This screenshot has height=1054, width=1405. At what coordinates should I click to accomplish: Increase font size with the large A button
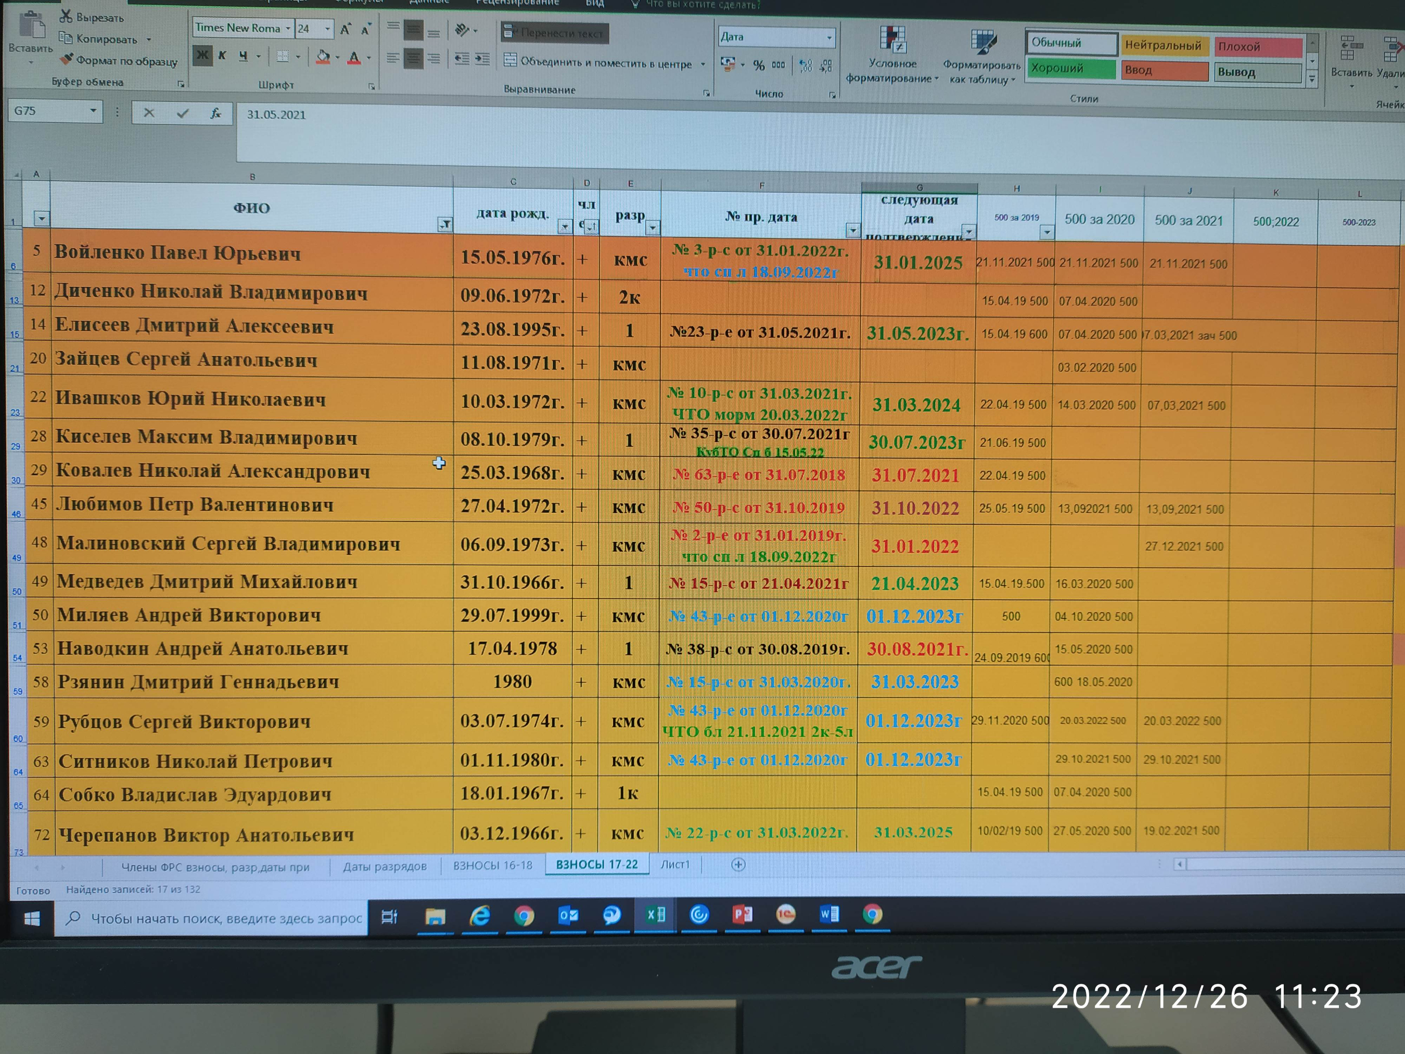point(346,29)
